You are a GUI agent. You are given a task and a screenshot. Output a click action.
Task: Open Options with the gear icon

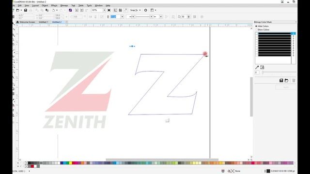pos(145,10)
